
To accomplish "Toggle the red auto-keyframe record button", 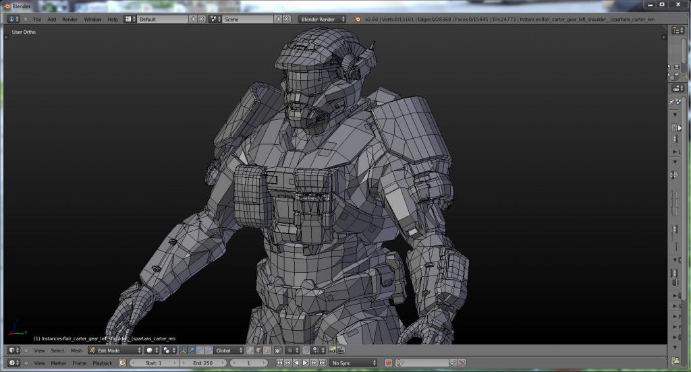I will (388, 363).
